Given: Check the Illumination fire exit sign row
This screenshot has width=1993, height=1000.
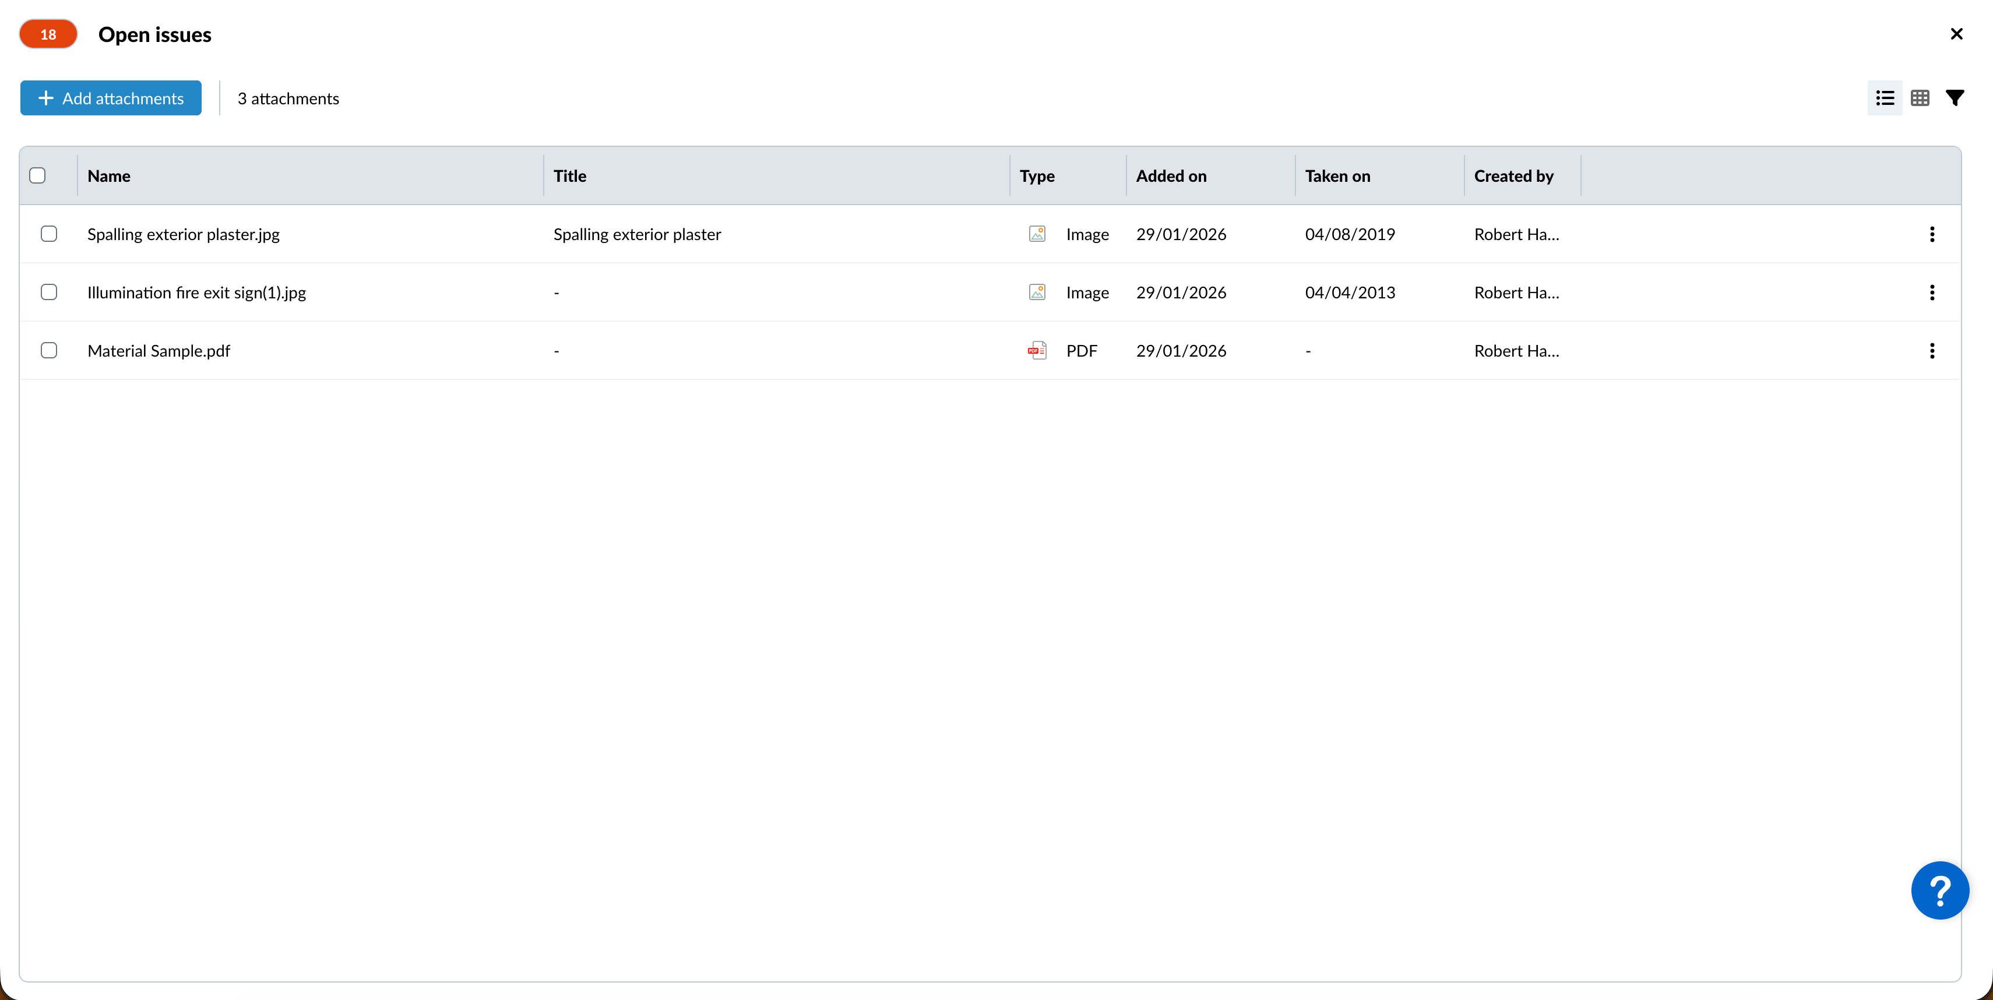Looking at the screenshot, I should coord(49,293).
